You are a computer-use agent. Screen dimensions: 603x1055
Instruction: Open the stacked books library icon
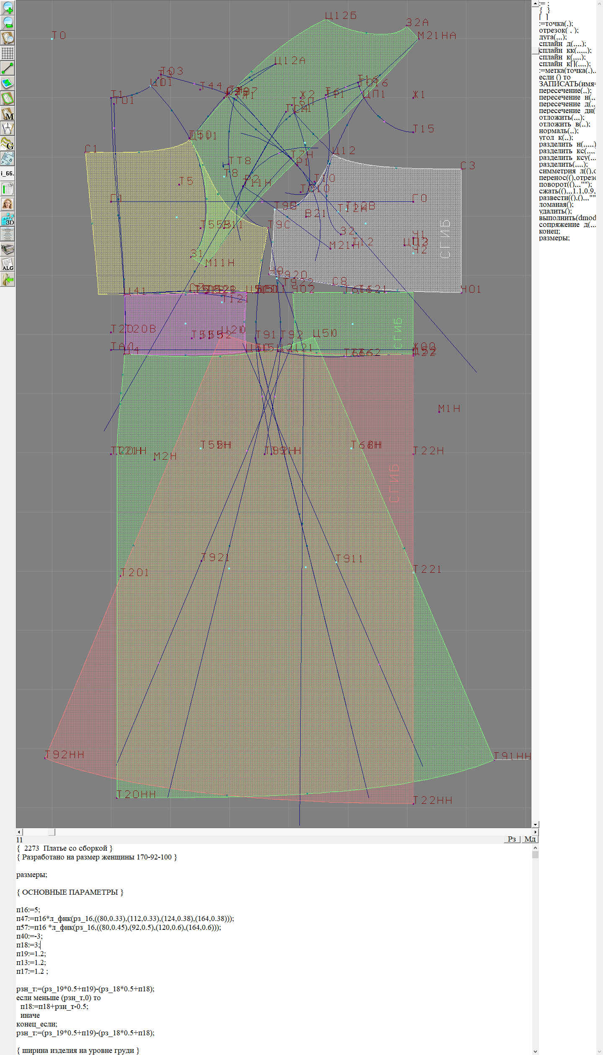pos(8,249)
